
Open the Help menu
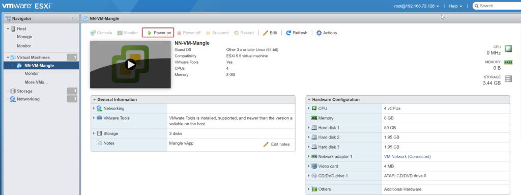[455, 6]
